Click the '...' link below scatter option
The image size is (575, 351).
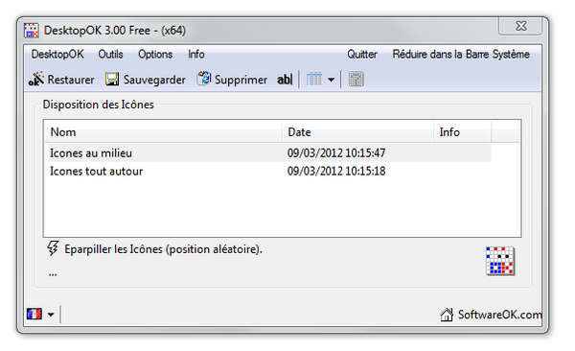53,274
